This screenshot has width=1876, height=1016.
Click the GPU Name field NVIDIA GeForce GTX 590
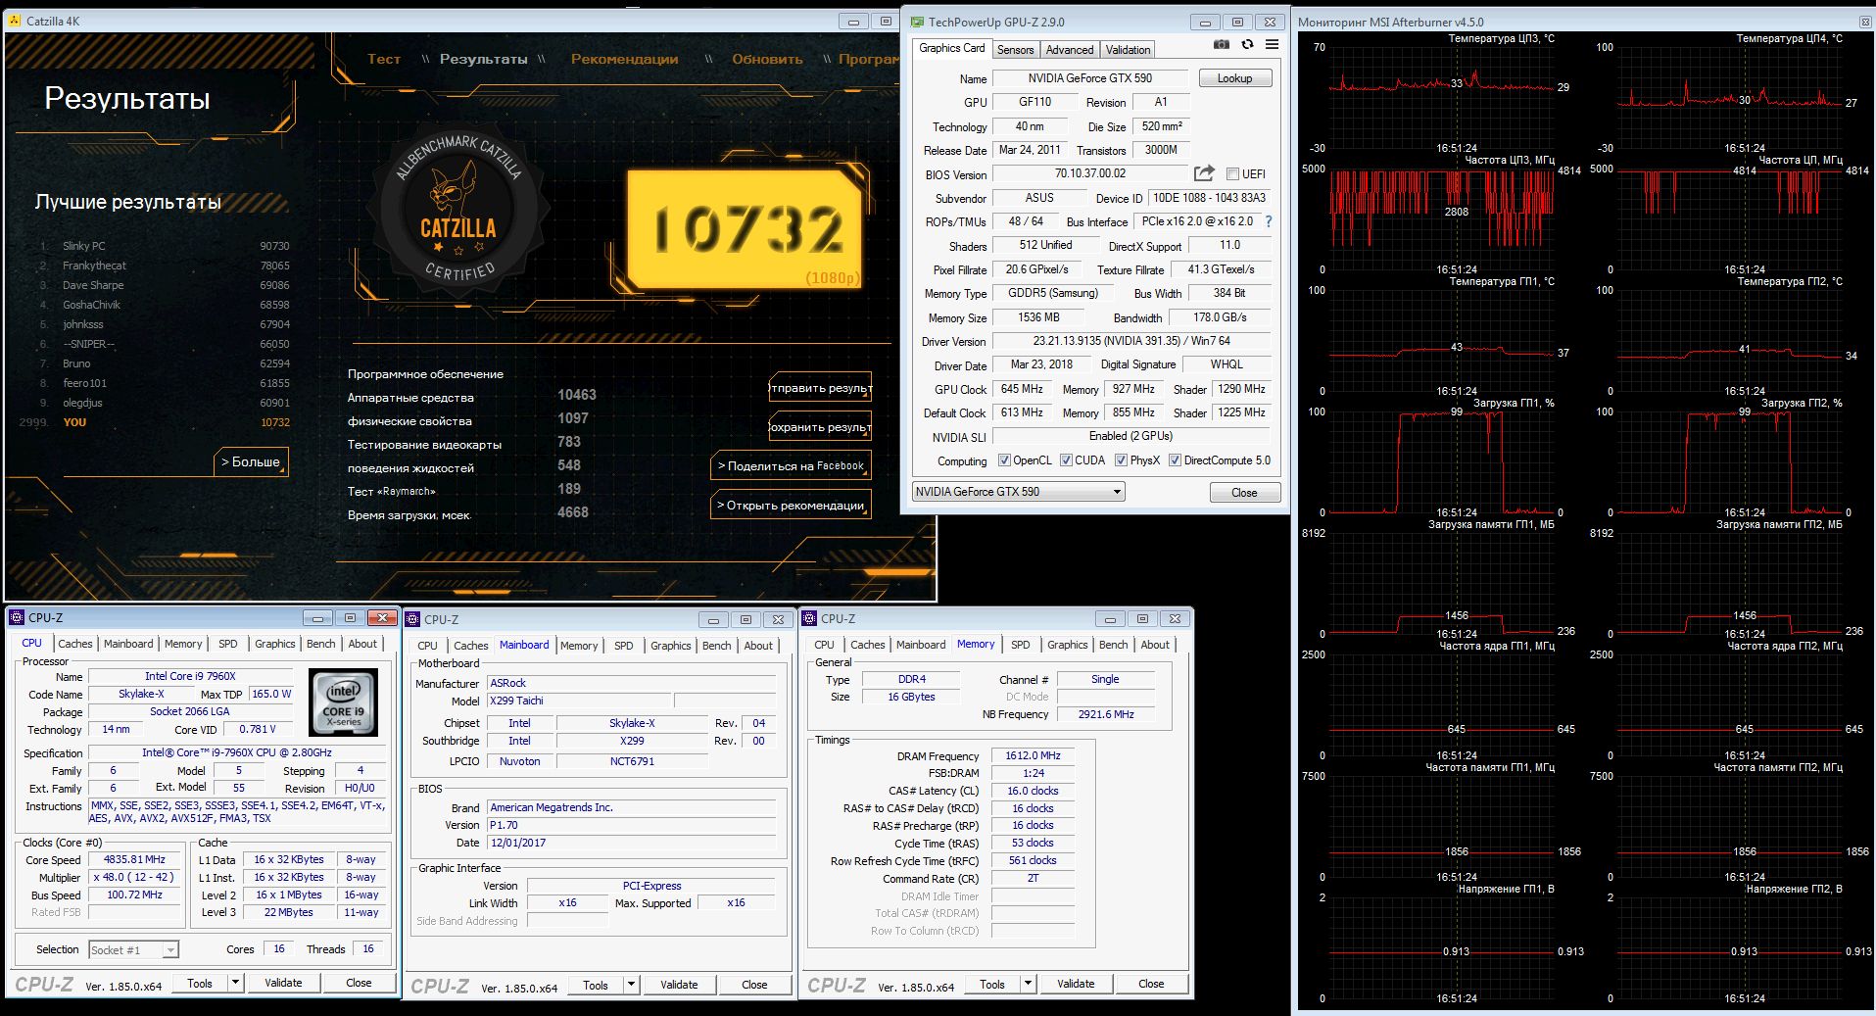point(1089,78)
